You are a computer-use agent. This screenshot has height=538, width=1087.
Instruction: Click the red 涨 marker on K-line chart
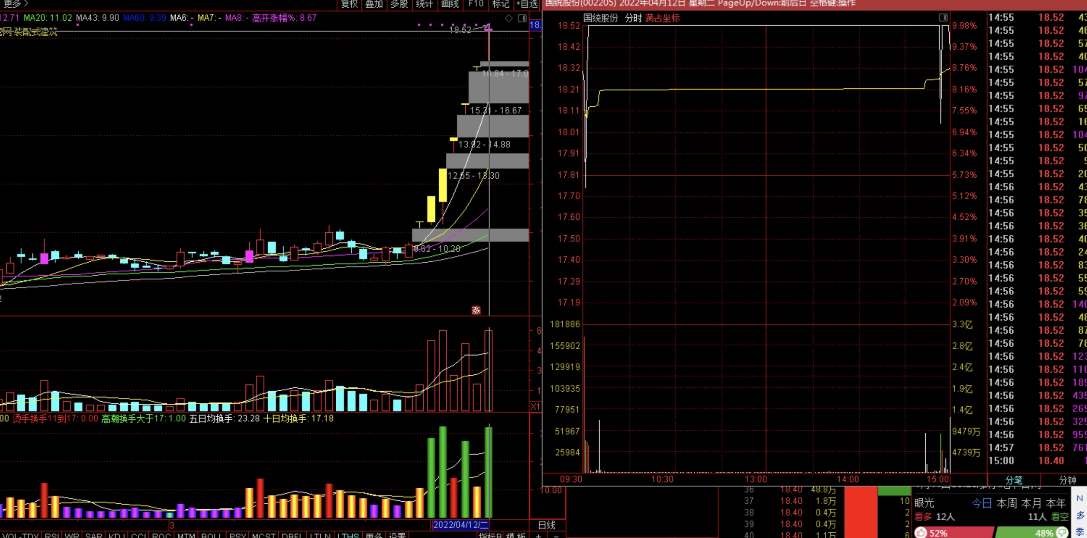pyautogui.click(x=476, y=311)
